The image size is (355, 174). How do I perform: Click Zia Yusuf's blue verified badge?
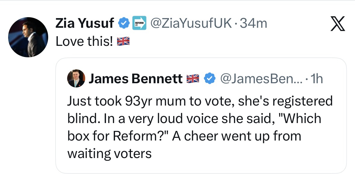point(123,23)
